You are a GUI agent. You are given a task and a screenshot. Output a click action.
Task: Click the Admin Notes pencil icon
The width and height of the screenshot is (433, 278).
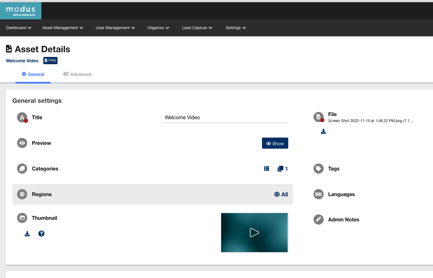(319, 219)
